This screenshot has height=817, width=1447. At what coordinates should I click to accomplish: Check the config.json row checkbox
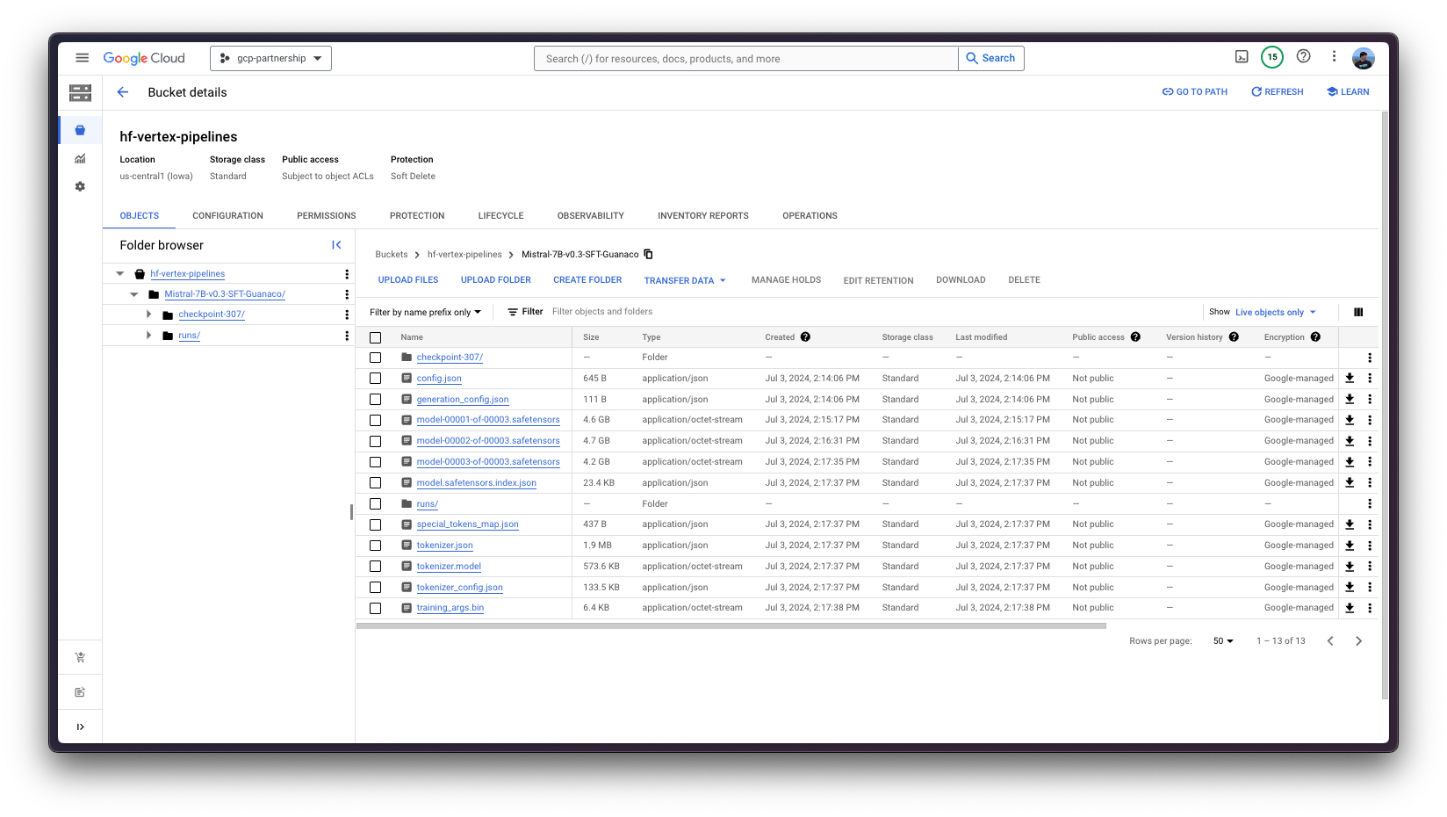point(376,379)
